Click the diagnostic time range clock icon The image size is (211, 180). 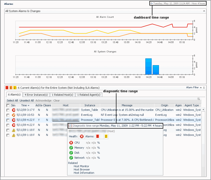click(70, 126)
